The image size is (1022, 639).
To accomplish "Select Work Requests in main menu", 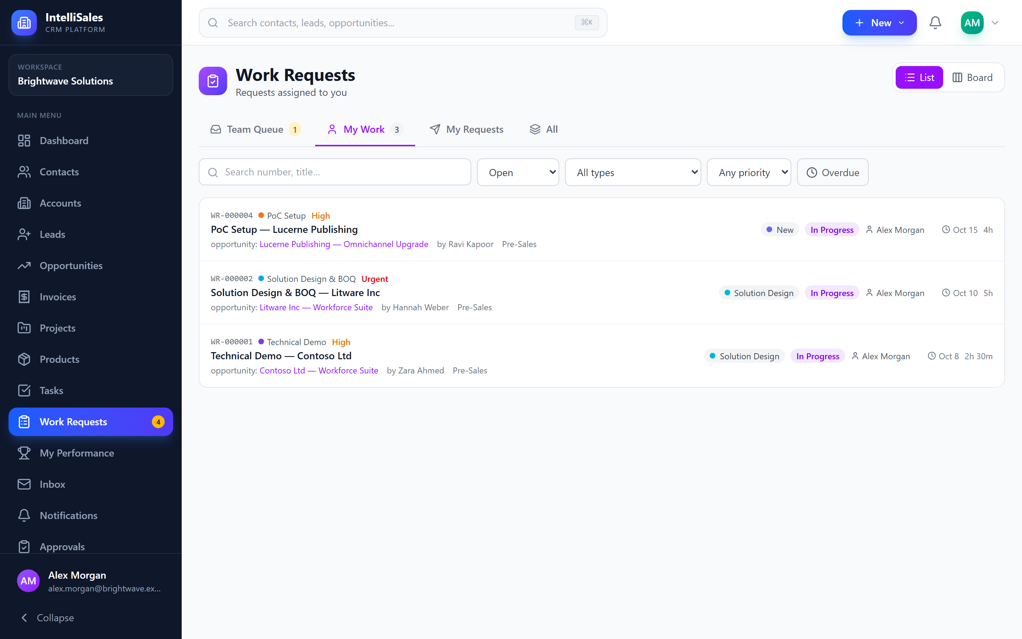I will (91, 422).
